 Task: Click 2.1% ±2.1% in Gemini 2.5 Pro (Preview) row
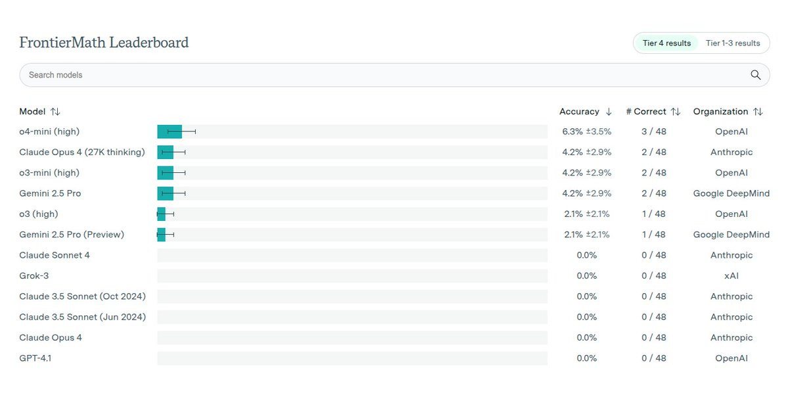tap(586, 235)
